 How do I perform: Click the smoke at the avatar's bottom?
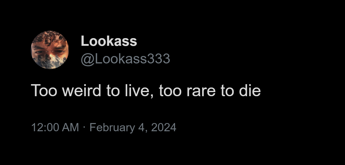coord(50,62)
